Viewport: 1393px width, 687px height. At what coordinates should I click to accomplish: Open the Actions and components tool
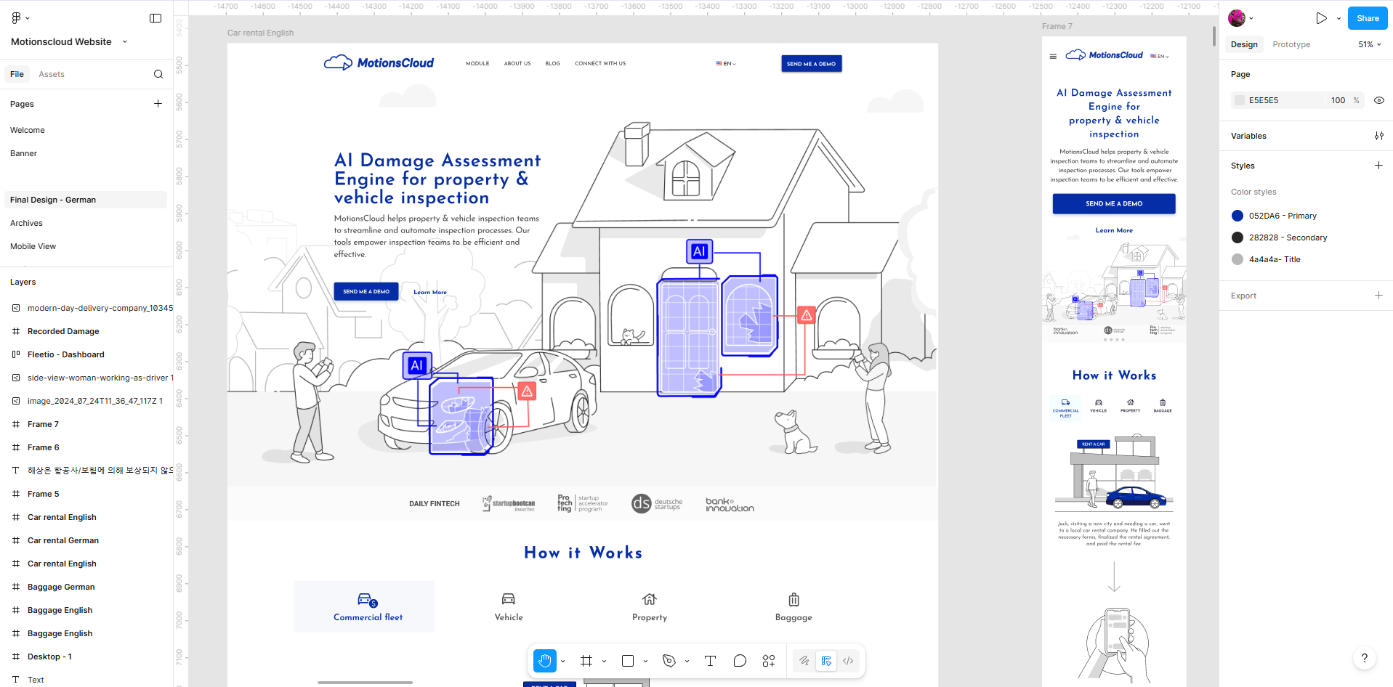[x=769, y=661]
